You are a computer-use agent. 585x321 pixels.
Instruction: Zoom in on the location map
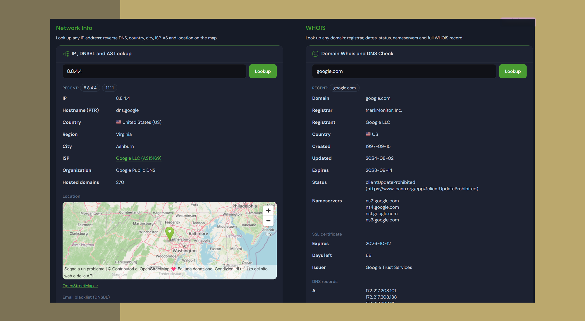point(268,210)
